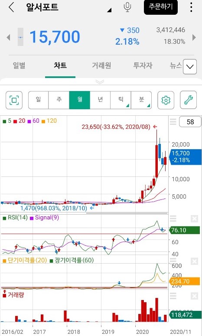Viewport: 202px width, 336px height.
Task: Tap the mini candlestick thumbnail beside price
Action: (20, 37)
